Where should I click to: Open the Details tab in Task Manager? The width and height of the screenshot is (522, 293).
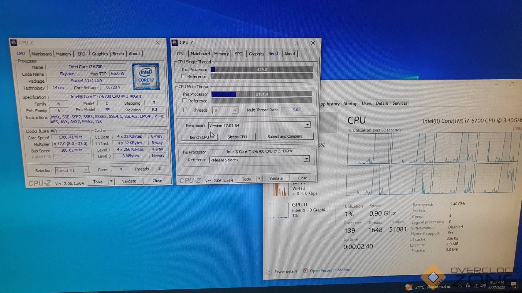coord(382,103)
